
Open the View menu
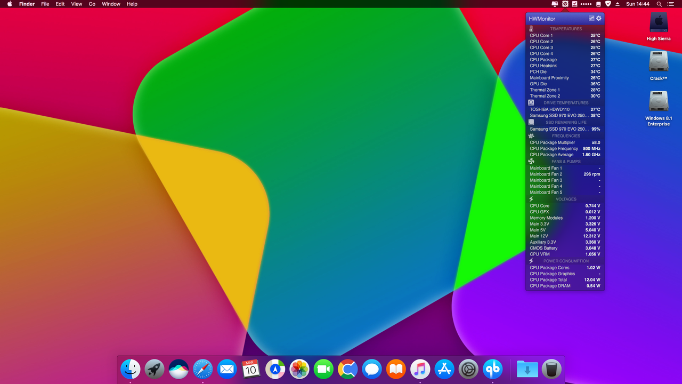pyautogui.click(x=77, y=4)
